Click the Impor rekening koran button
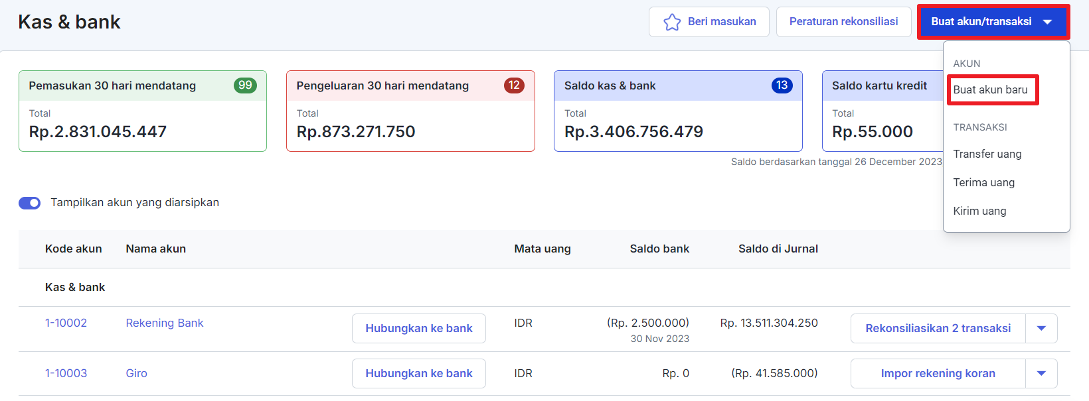 938,373
